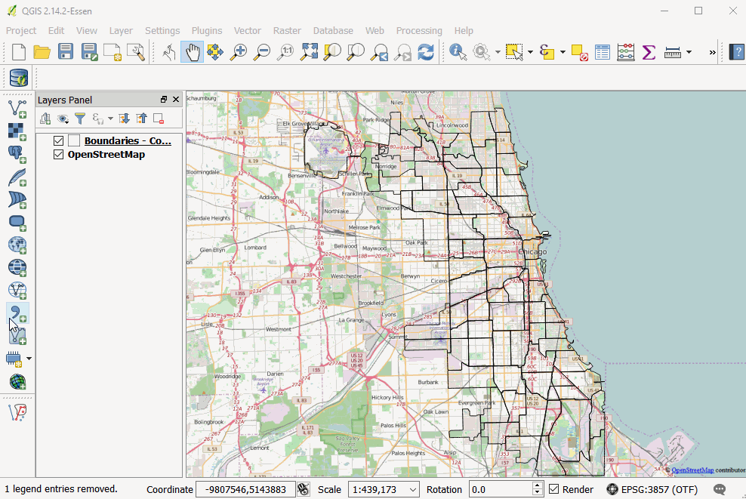Open the Raster menu
This screenshot has height=499, width=746.
click(x=287, y=30)
